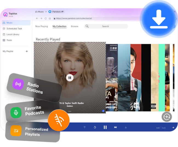The image size is (178, 147).
Task: Pause playback in the player bar
Action: pyautogui.click(x=105, y=127)
